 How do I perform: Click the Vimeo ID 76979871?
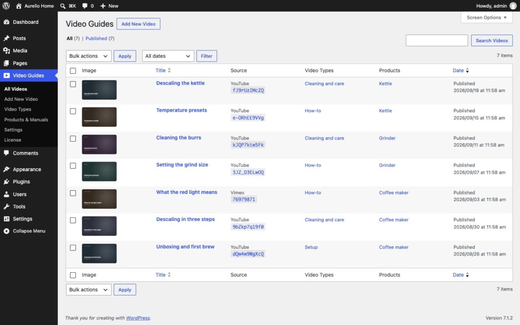(244, 199)
